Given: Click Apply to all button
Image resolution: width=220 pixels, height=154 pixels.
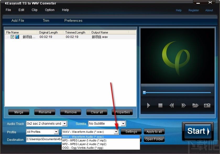Looking at the screenshot, I should click(154, 132).
